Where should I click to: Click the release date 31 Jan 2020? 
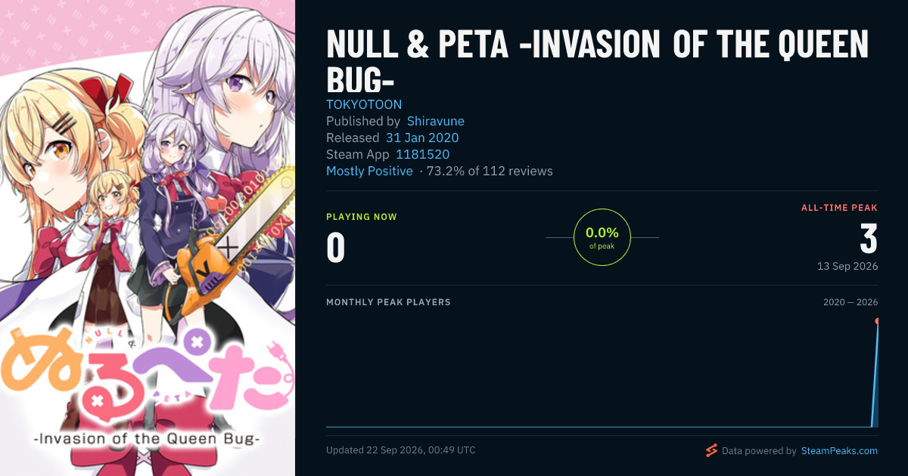pos(422,138)
